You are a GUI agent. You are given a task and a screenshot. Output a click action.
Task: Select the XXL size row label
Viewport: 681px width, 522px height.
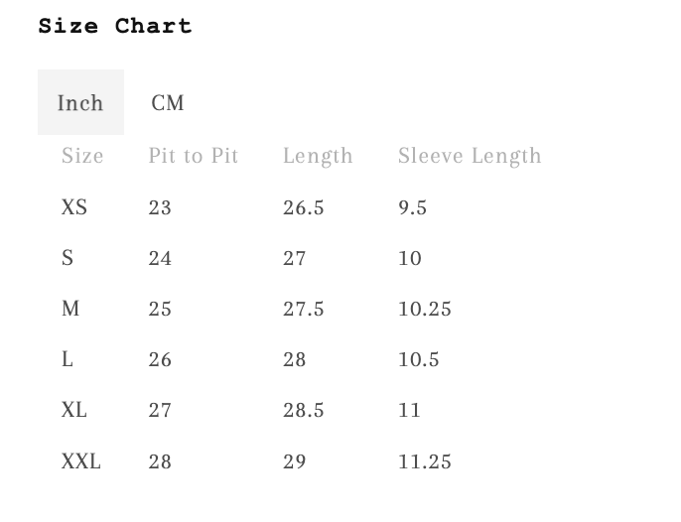81,461
